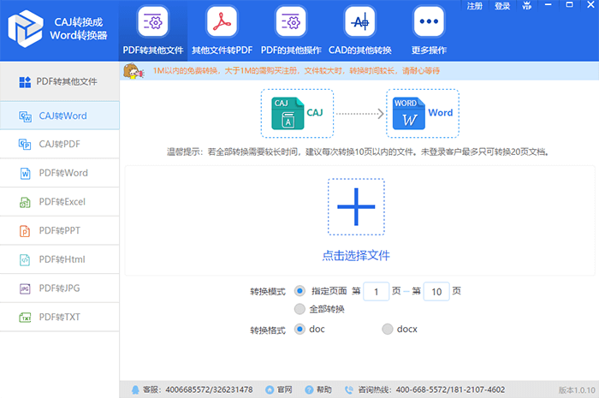
Task: Open PDF的其他操作 in top toolbar
Action: click(290, 21)
